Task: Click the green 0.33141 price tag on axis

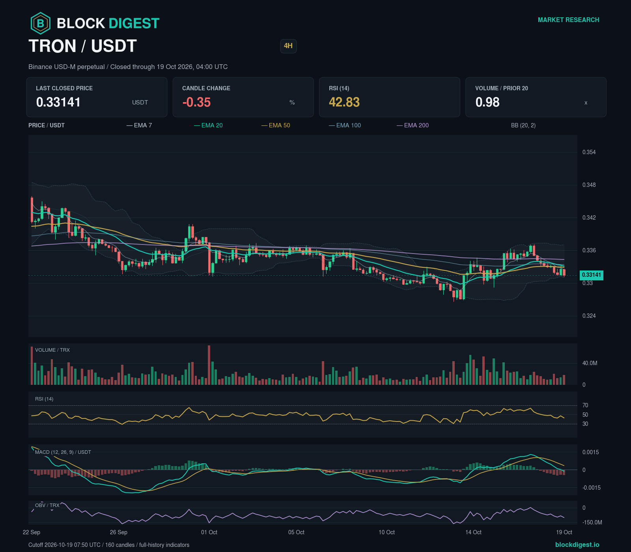Action: [591, 275]
